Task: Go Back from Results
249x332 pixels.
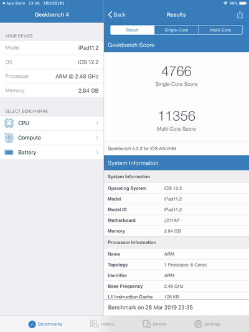Action: (x=117, y=14)
